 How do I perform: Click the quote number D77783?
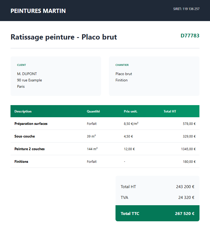190,36
